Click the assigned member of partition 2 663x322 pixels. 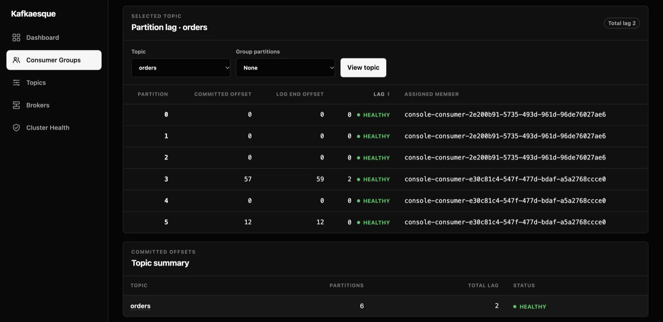pos(505,158)
